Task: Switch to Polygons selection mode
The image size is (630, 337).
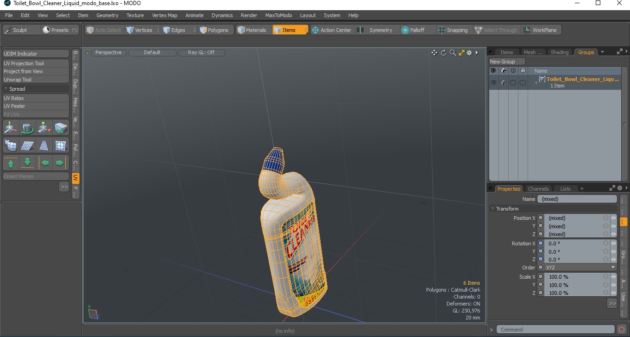Action: pyautogui.click(x=215, y=30)
